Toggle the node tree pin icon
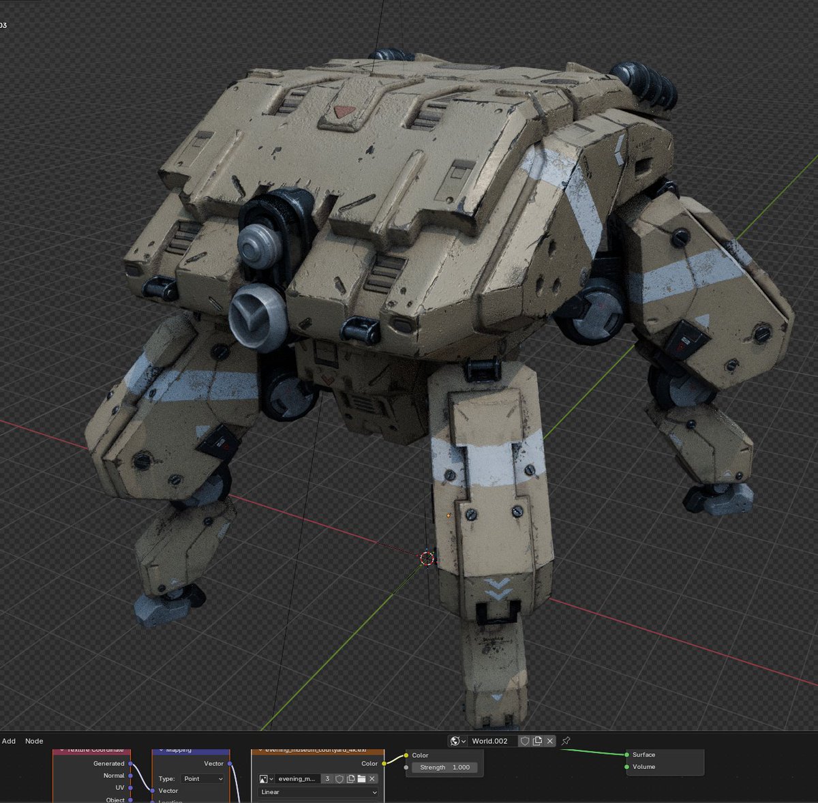The height and width of the screenshot is (803, 818). tap(566, 741)
